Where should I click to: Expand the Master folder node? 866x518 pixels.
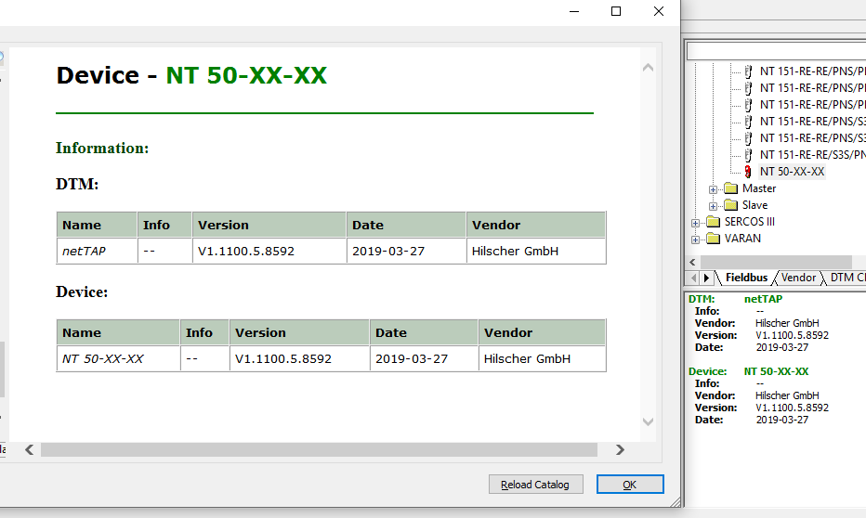pos(713,189)
